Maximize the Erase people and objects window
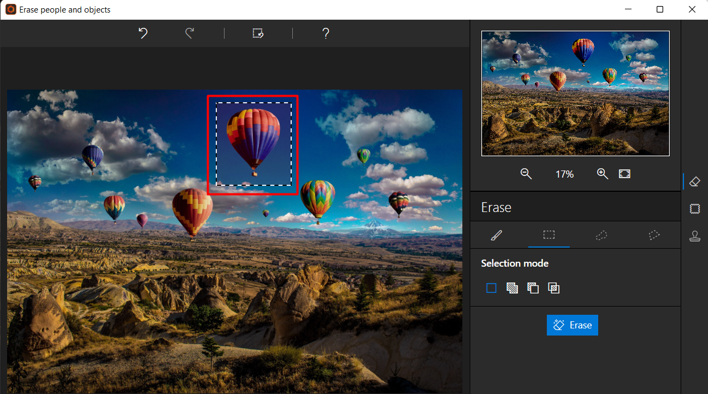Screen dimensions: 708x394 (x=660, y=9)
